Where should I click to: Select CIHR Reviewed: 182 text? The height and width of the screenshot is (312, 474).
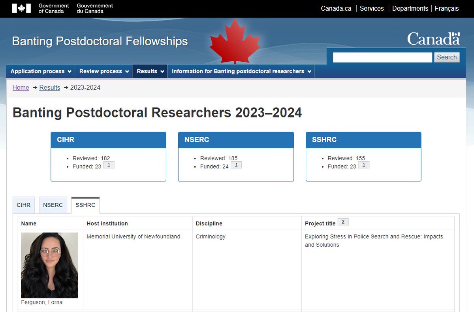click(x=91, y=158)
